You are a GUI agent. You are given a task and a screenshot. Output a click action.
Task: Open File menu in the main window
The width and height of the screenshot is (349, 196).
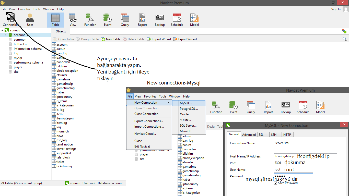[x=4, y=9]
